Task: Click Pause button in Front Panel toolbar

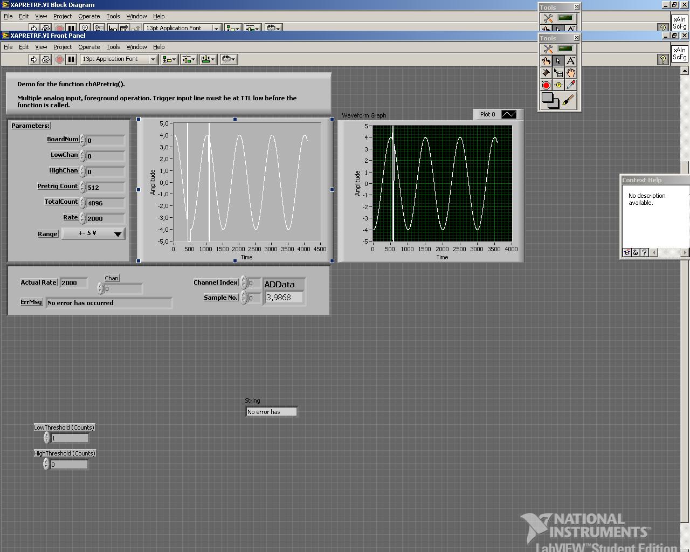Action: (x=71, y=59)
